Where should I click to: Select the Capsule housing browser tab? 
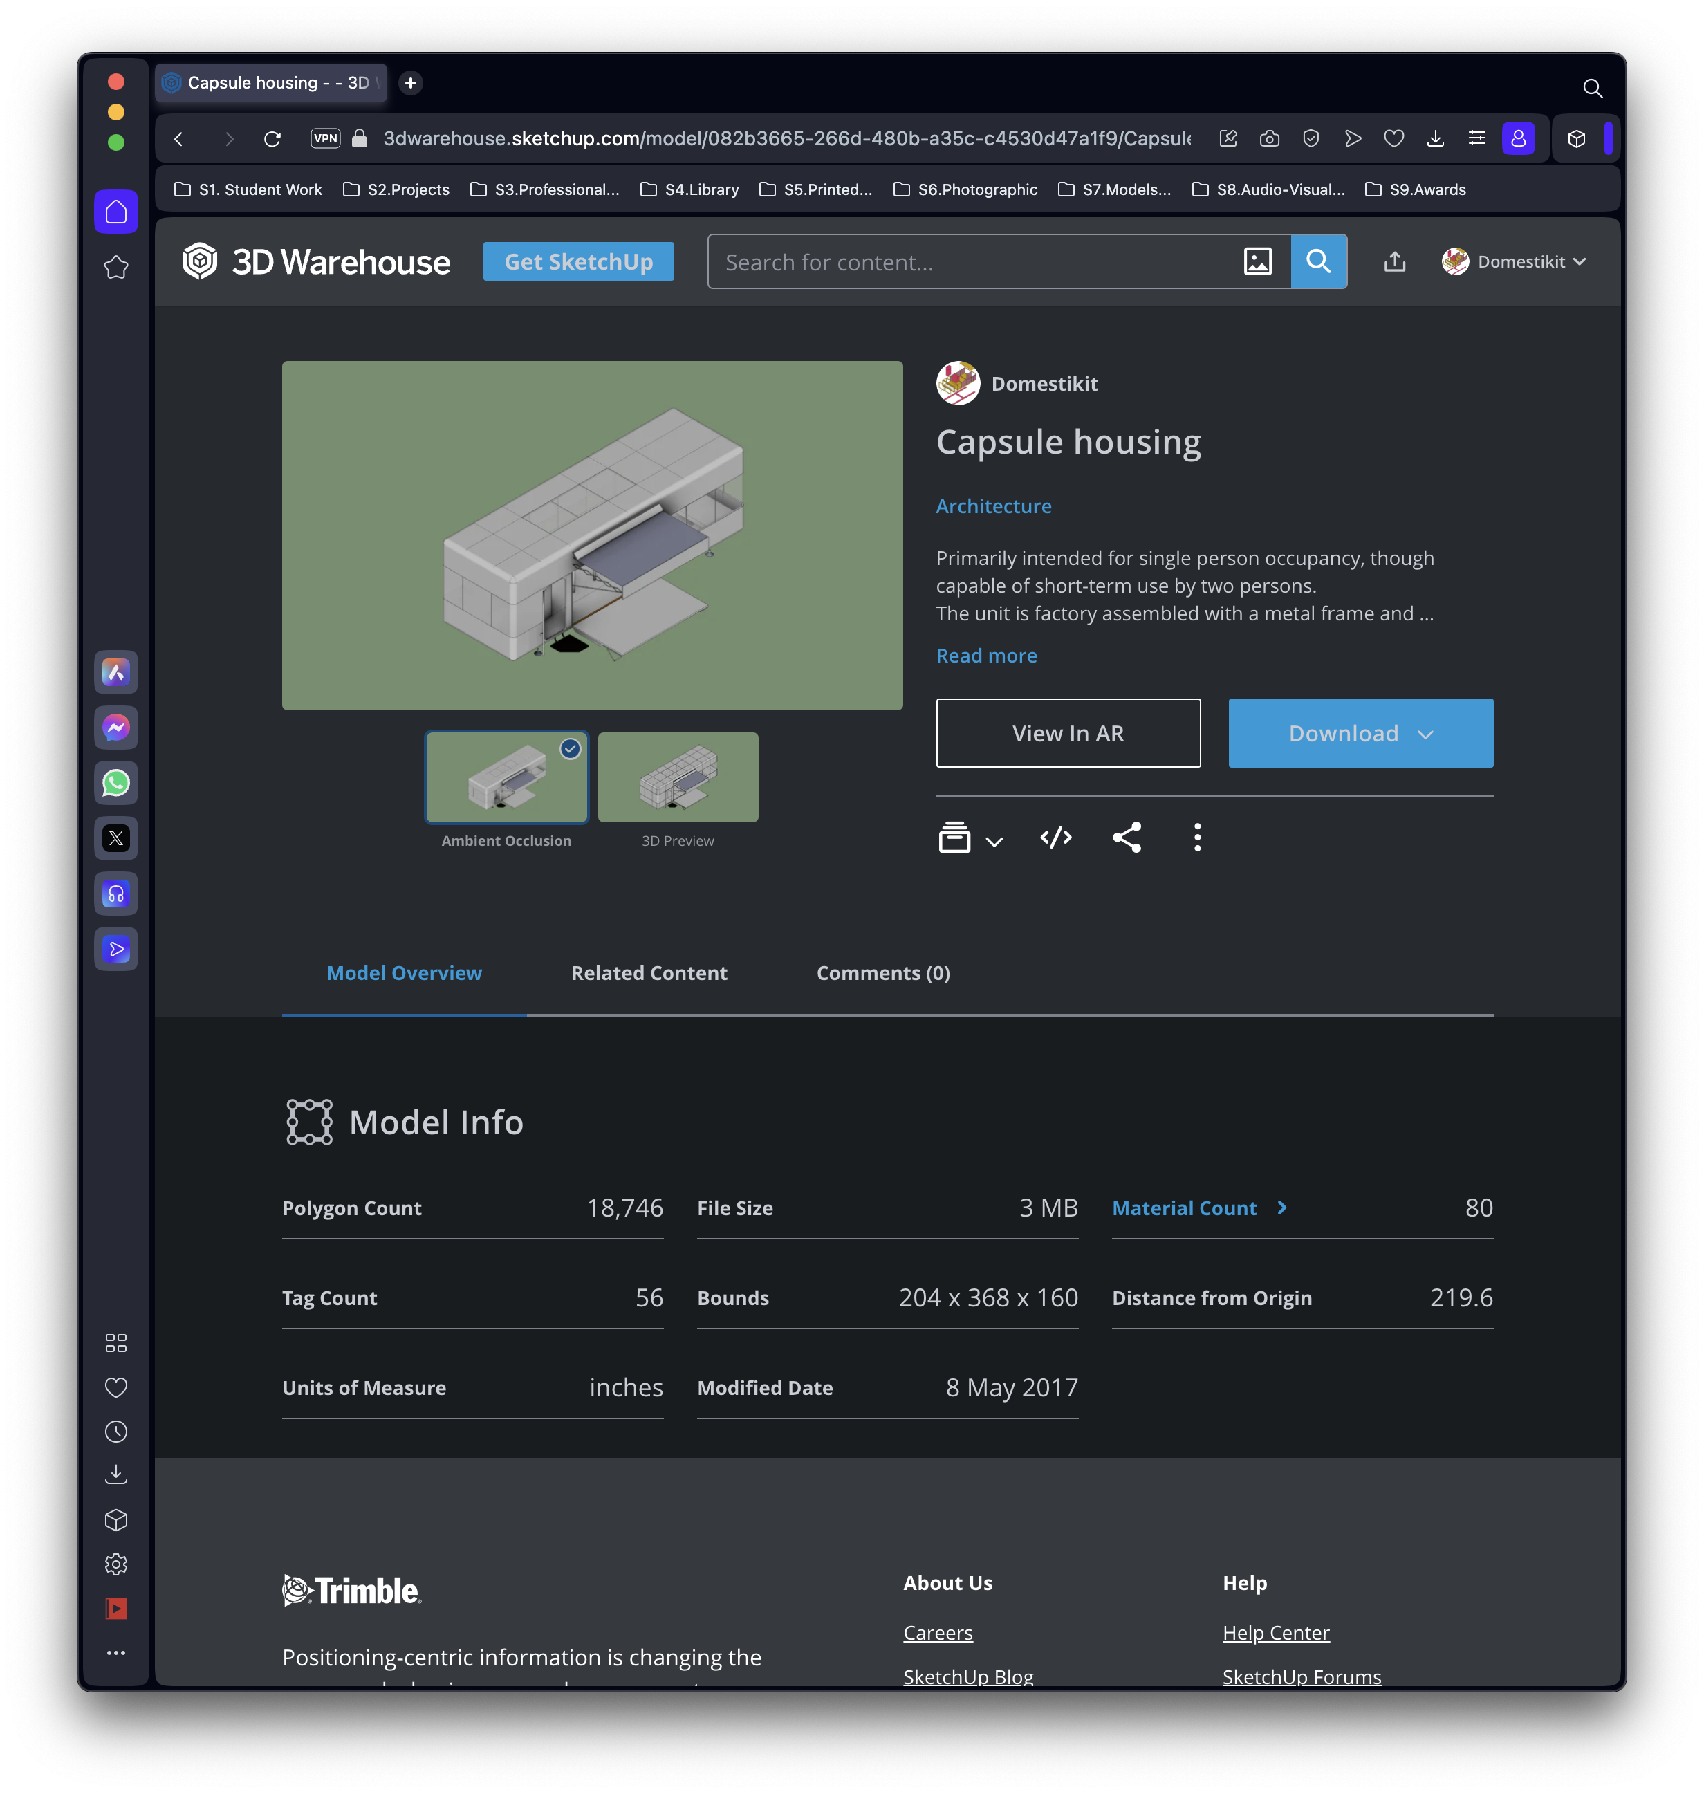pos(270,83)
